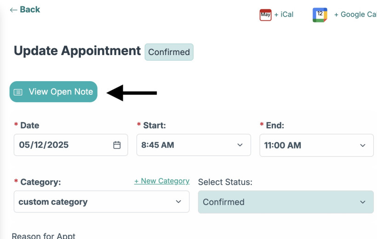This screenshot has width=377, height=239.
Task: Add appointment via + Google Cal link
Action: (x=355, y=15)
